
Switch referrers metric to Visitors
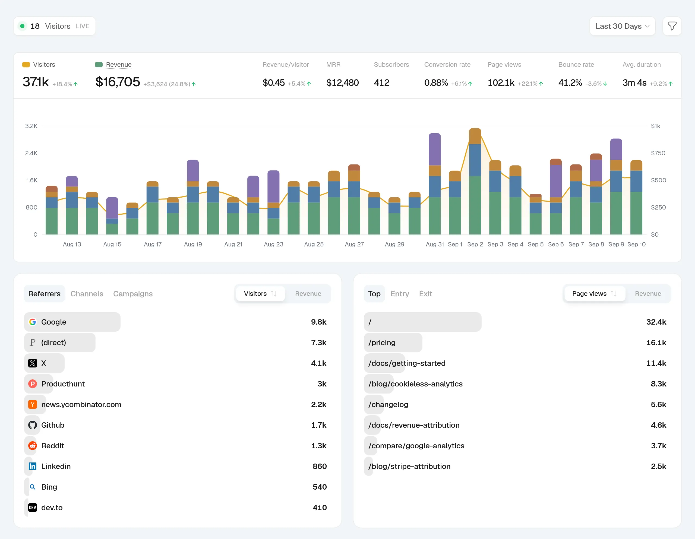pyautogui.click(x=260, y=294)
